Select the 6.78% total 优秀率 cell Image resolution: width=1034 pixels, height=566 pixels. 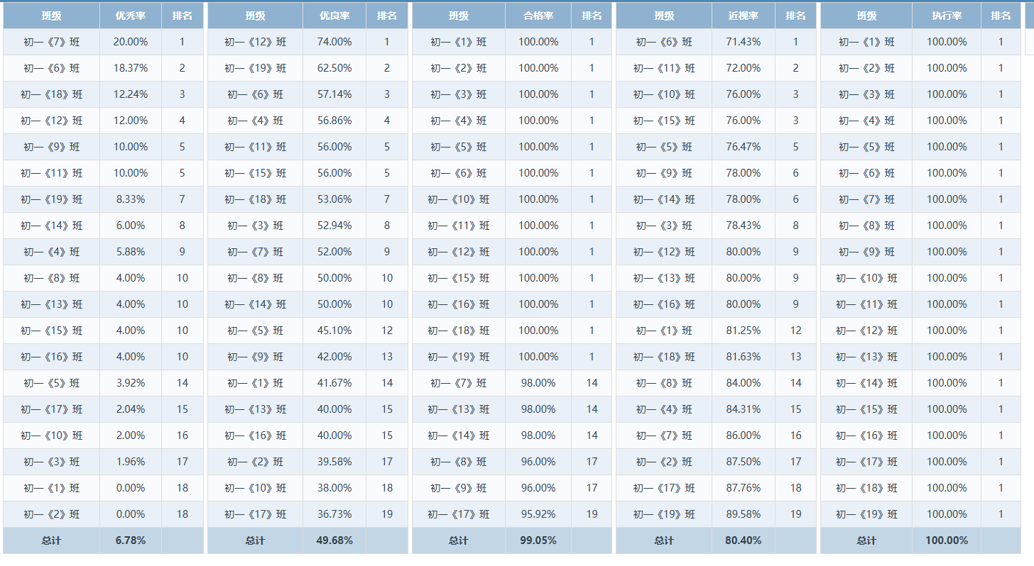[131, 540]
